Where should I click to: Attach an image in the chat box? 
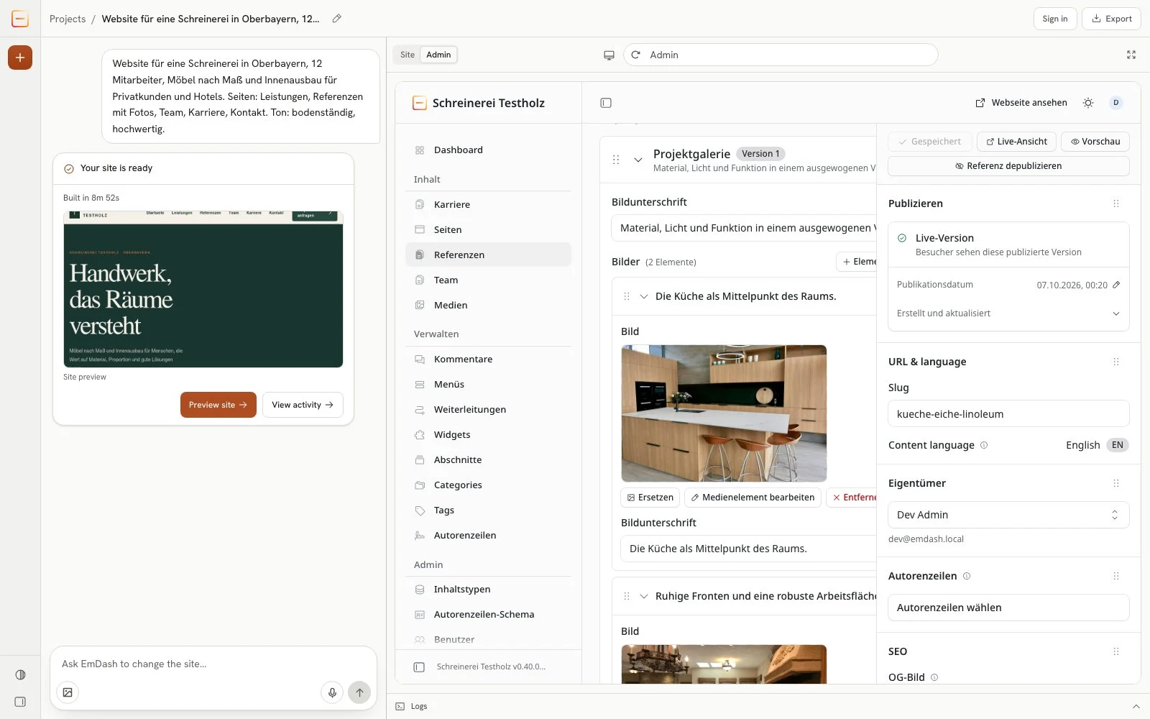[x=68, y=692]
